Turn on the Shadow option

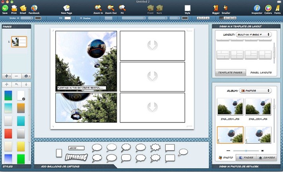pyautogui.click(x=81, y=18)
